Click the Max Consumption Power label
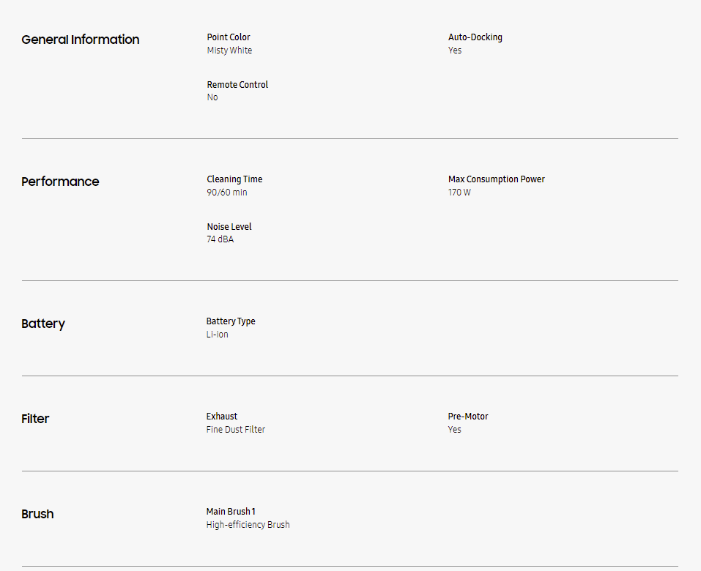The width and height of the screenshot is (701, 571). (497, 179)
